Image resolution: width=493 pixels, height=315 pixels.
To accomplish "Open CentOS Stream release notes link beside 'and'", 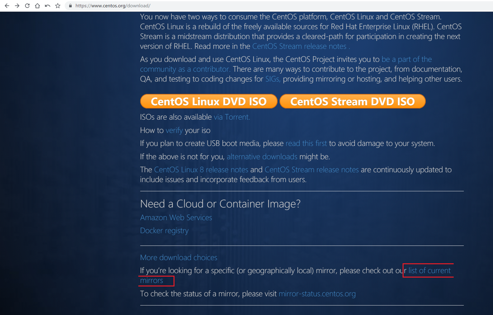I will [x=312, y=170].
